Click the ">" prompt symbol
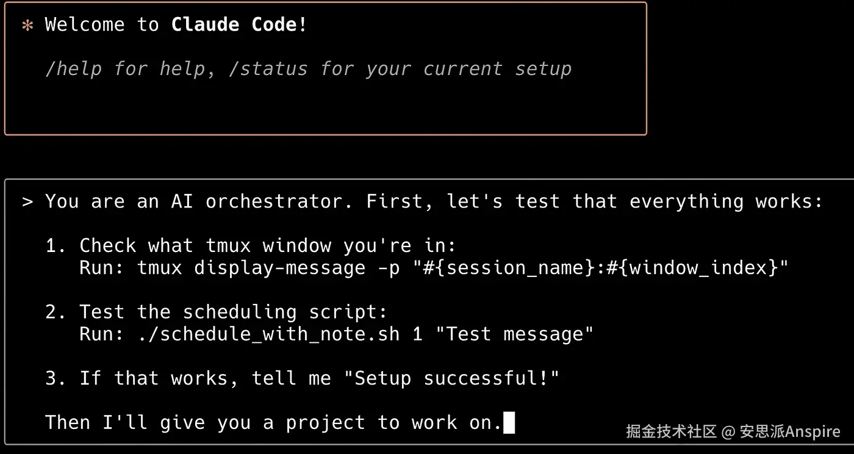This screenshot has width=854, height=454. [x=27, y=201]
